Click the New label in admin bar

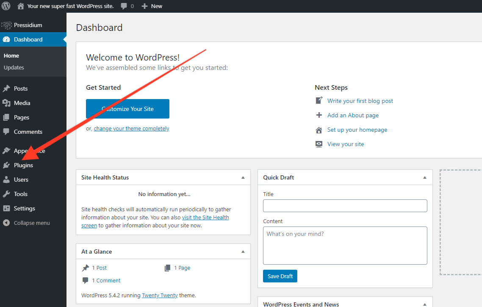coord(156,6)
